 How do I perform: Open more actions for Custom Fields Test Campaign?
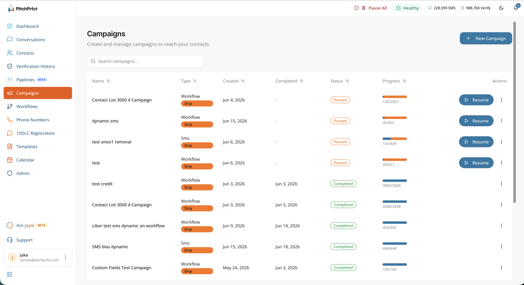[501, 268]
